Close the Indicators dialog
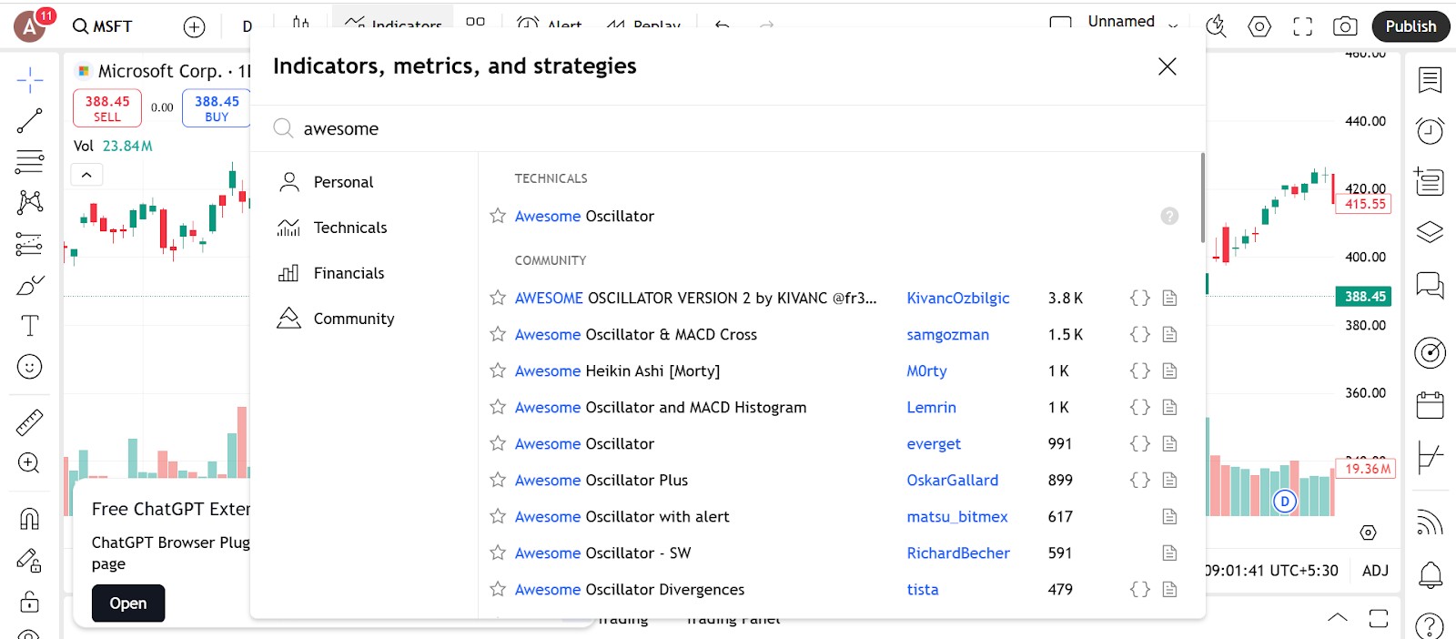The width and height of the screenshot is (1456, 639). pyautogui.click(x=1167, y=66)
